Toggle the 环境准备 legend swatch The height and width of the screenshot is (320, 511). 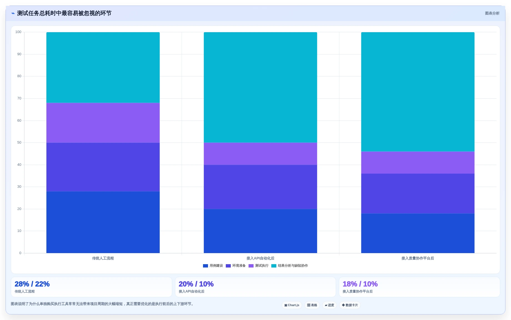point(228,266)
